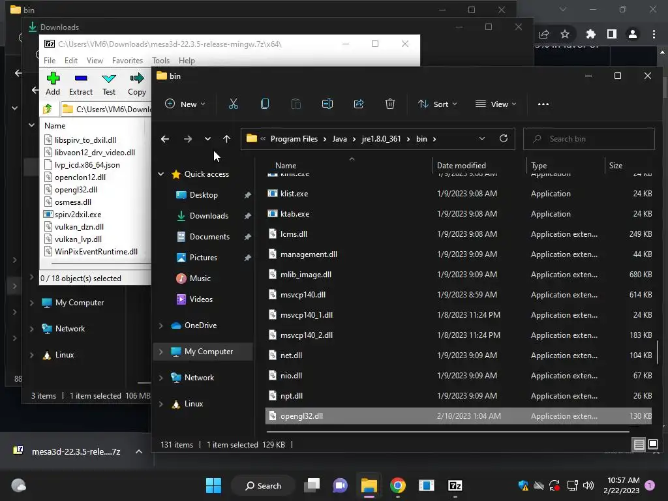Click the Cut icon in bin toolbar

click(x=234, y=104)
